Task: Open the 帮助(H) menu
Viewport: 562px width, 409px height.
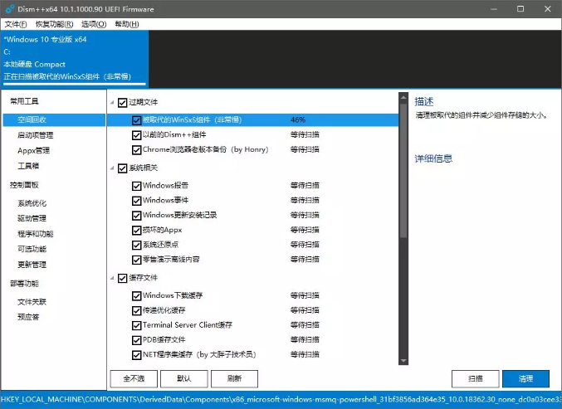Action: pos(127,24)
